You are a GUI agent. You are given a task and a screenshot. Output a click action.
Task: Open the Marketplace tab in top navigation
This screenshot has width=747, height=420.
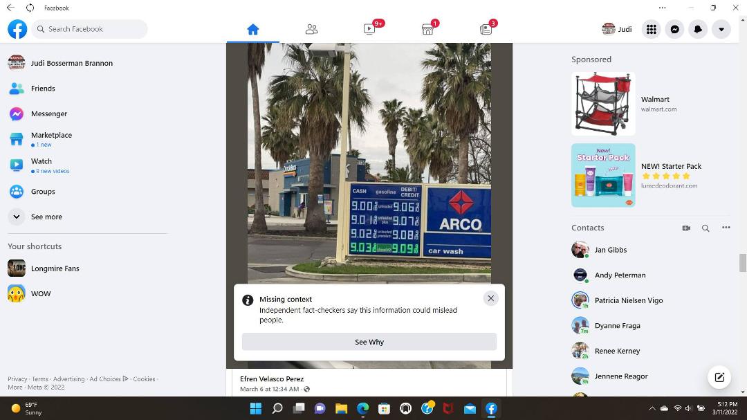(x=428, y=30)
